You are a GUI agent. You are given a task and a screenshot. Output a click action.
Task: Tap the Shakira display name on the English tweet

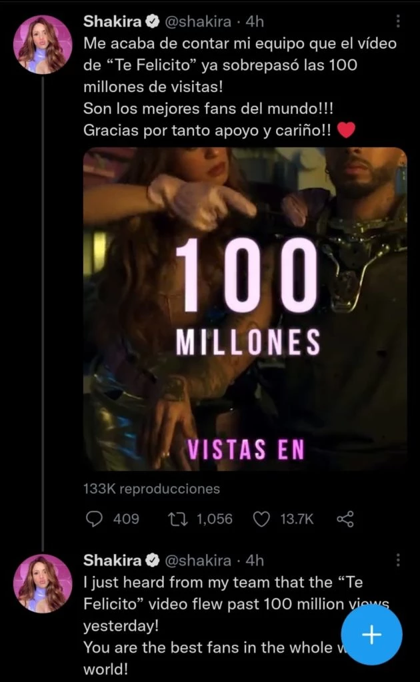click(x=112, y=559)
